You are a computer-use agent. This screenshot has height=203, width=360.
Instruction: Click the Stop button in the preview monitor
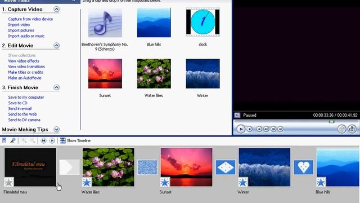click(x=250, y=129)
